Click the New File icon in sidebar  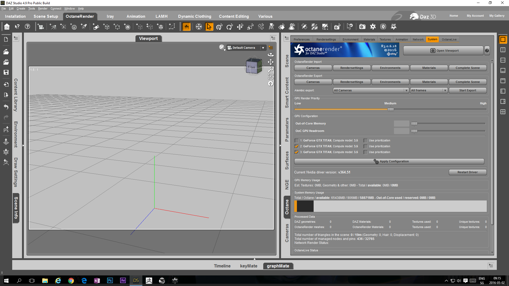coord(6,39)
